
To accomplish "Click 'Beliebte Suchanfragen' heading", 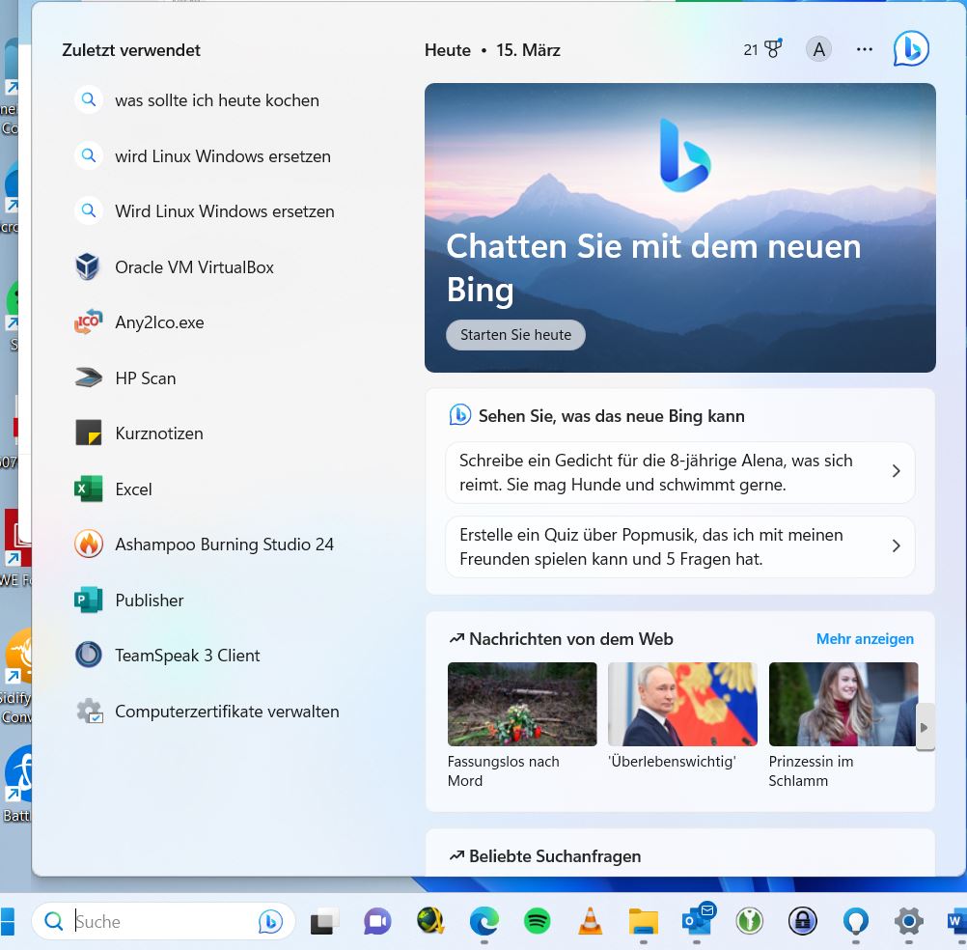I will 554,856.
